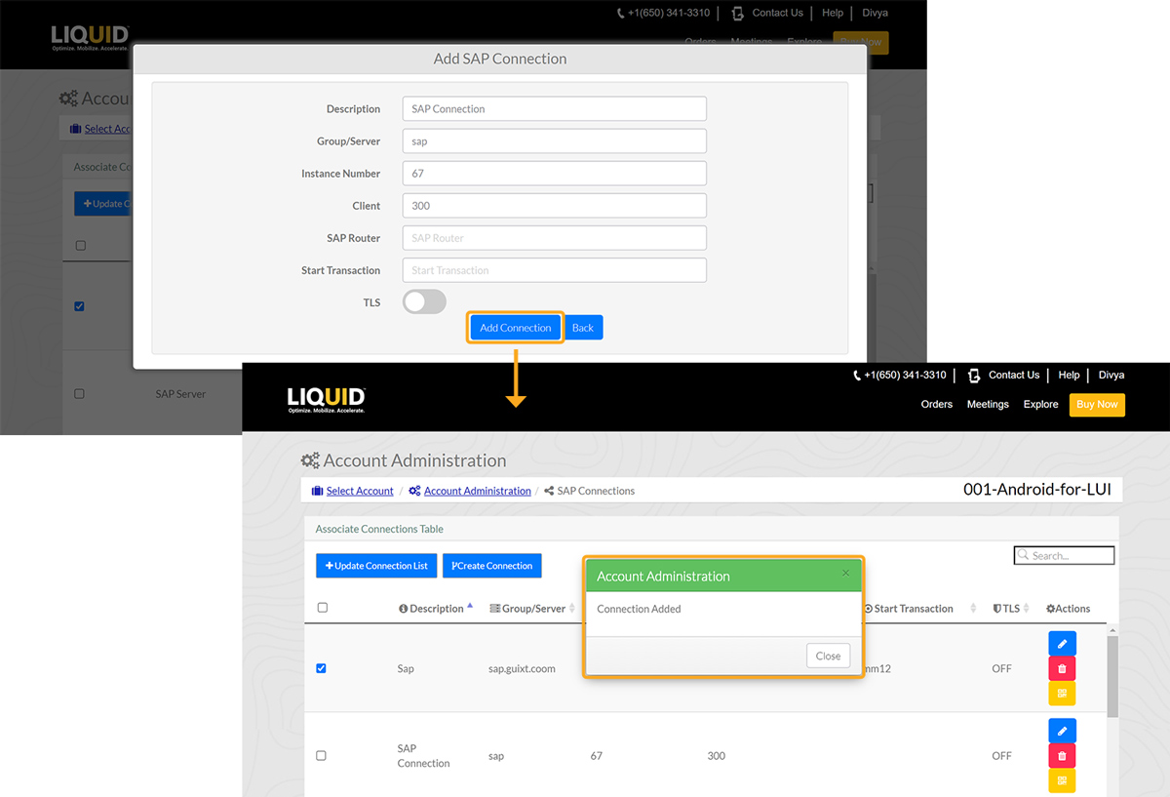This screenshot has height=797, width=1170.
Task: Click SAP Connections breadcrumb text
Action: (x=596, y=491)
